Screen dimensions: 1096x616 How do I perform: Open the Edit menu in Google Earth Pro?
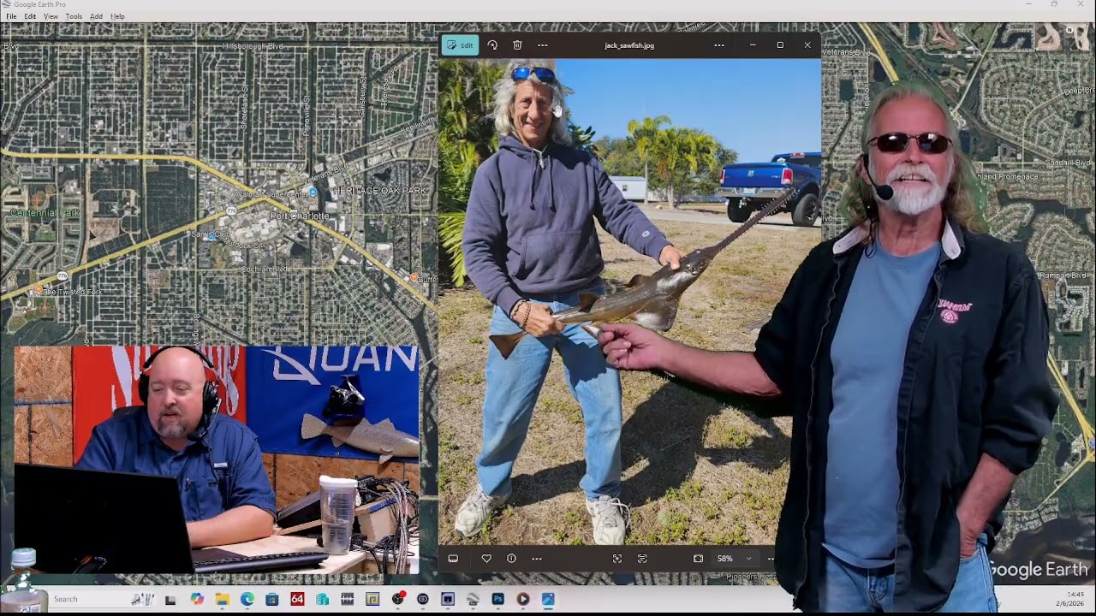pos(30,16)
